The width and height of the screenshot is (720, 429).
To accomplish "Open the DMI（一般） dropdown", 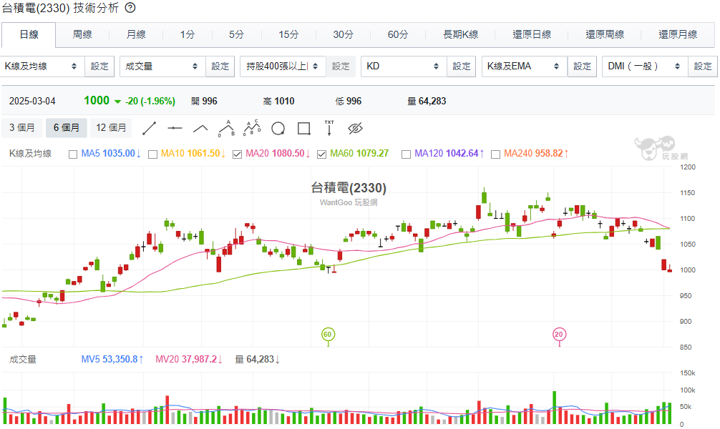I will (644, 66).
